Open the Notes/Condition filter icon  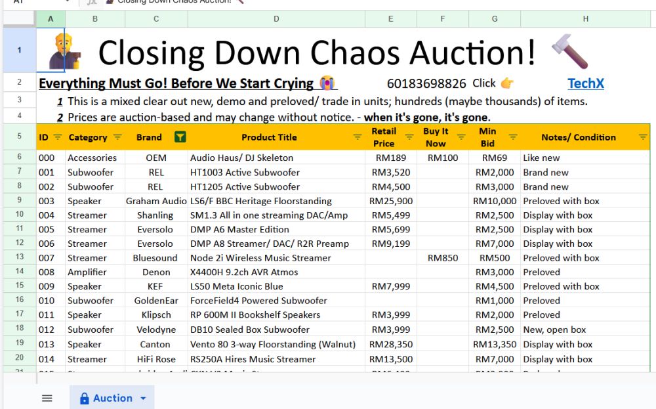click(642, 137)
